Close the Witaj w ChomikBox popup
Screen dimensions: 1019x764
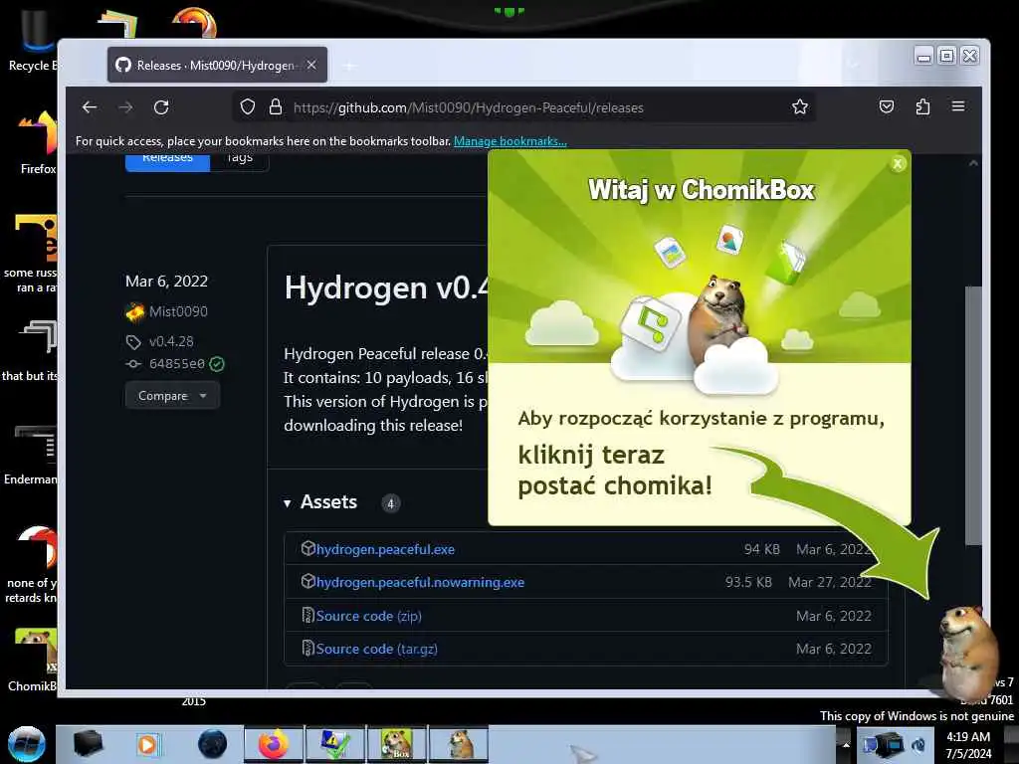pyautogui.click(x=898, y=164)
